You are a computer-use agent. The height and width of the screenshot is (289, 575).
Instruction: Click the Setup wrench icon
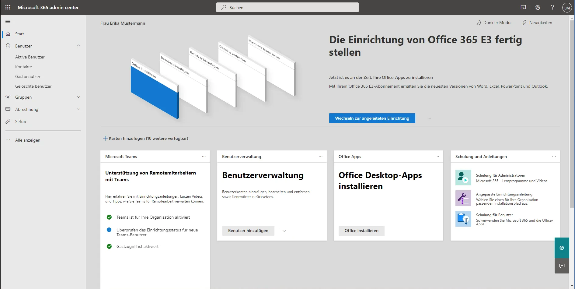tap(8, 121)
